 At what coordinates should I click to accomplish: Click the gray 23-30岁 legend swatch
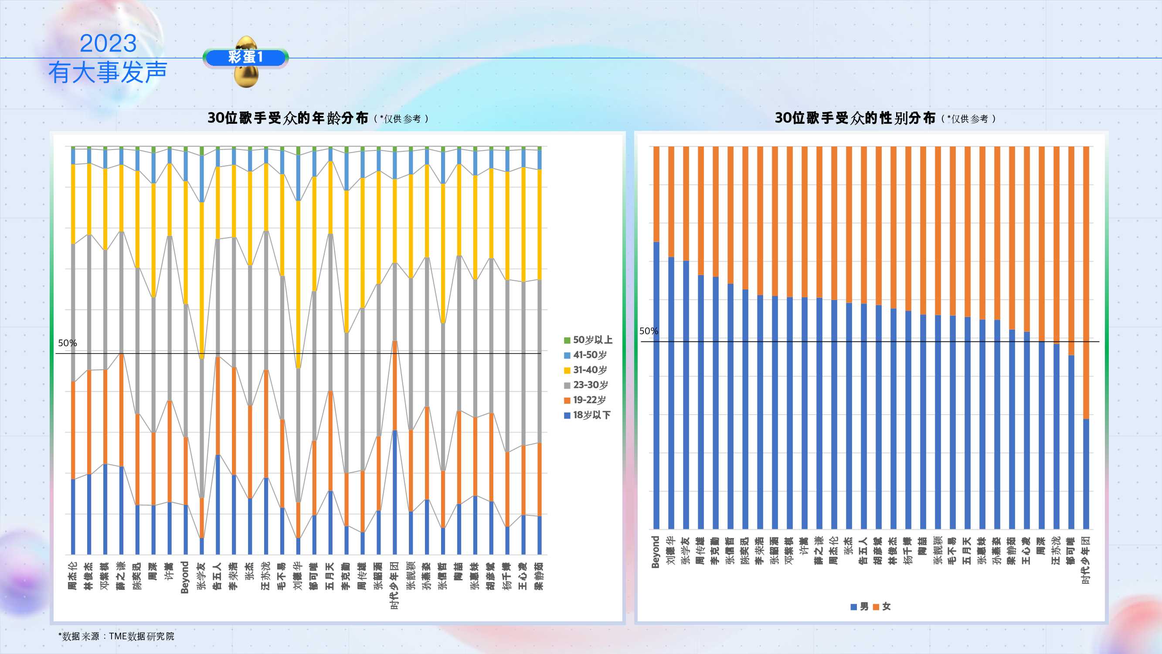[x=567, y=385]
